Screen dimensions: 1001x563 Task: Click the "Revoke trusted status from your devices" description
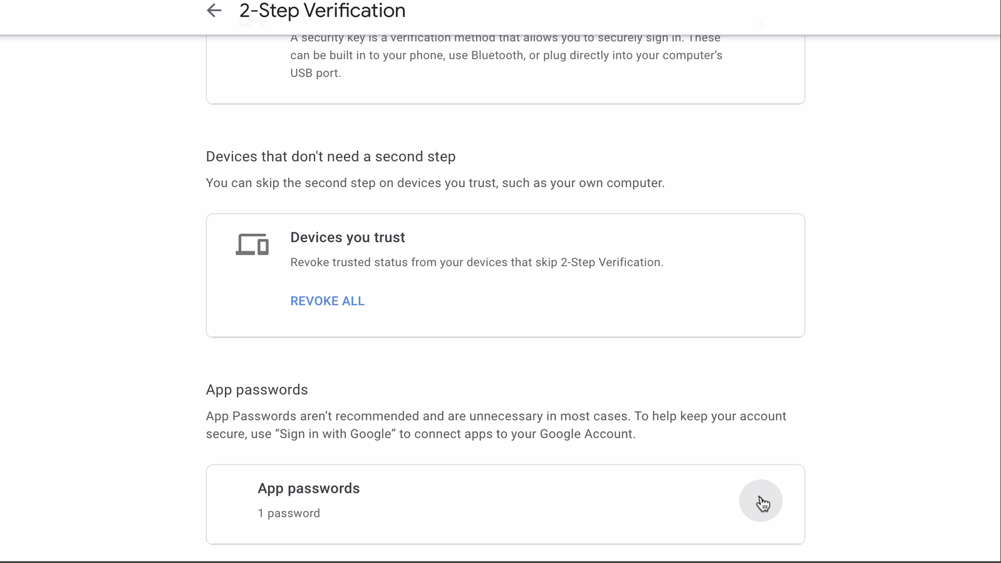476,263
